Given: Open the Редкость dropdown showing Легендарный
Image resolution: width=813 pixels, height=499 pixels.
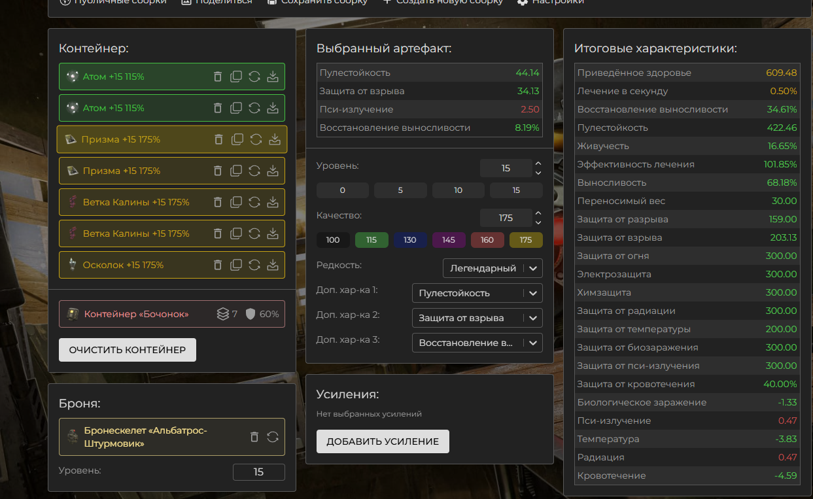Looking at the screenshot, I should [x=493, y=268].
